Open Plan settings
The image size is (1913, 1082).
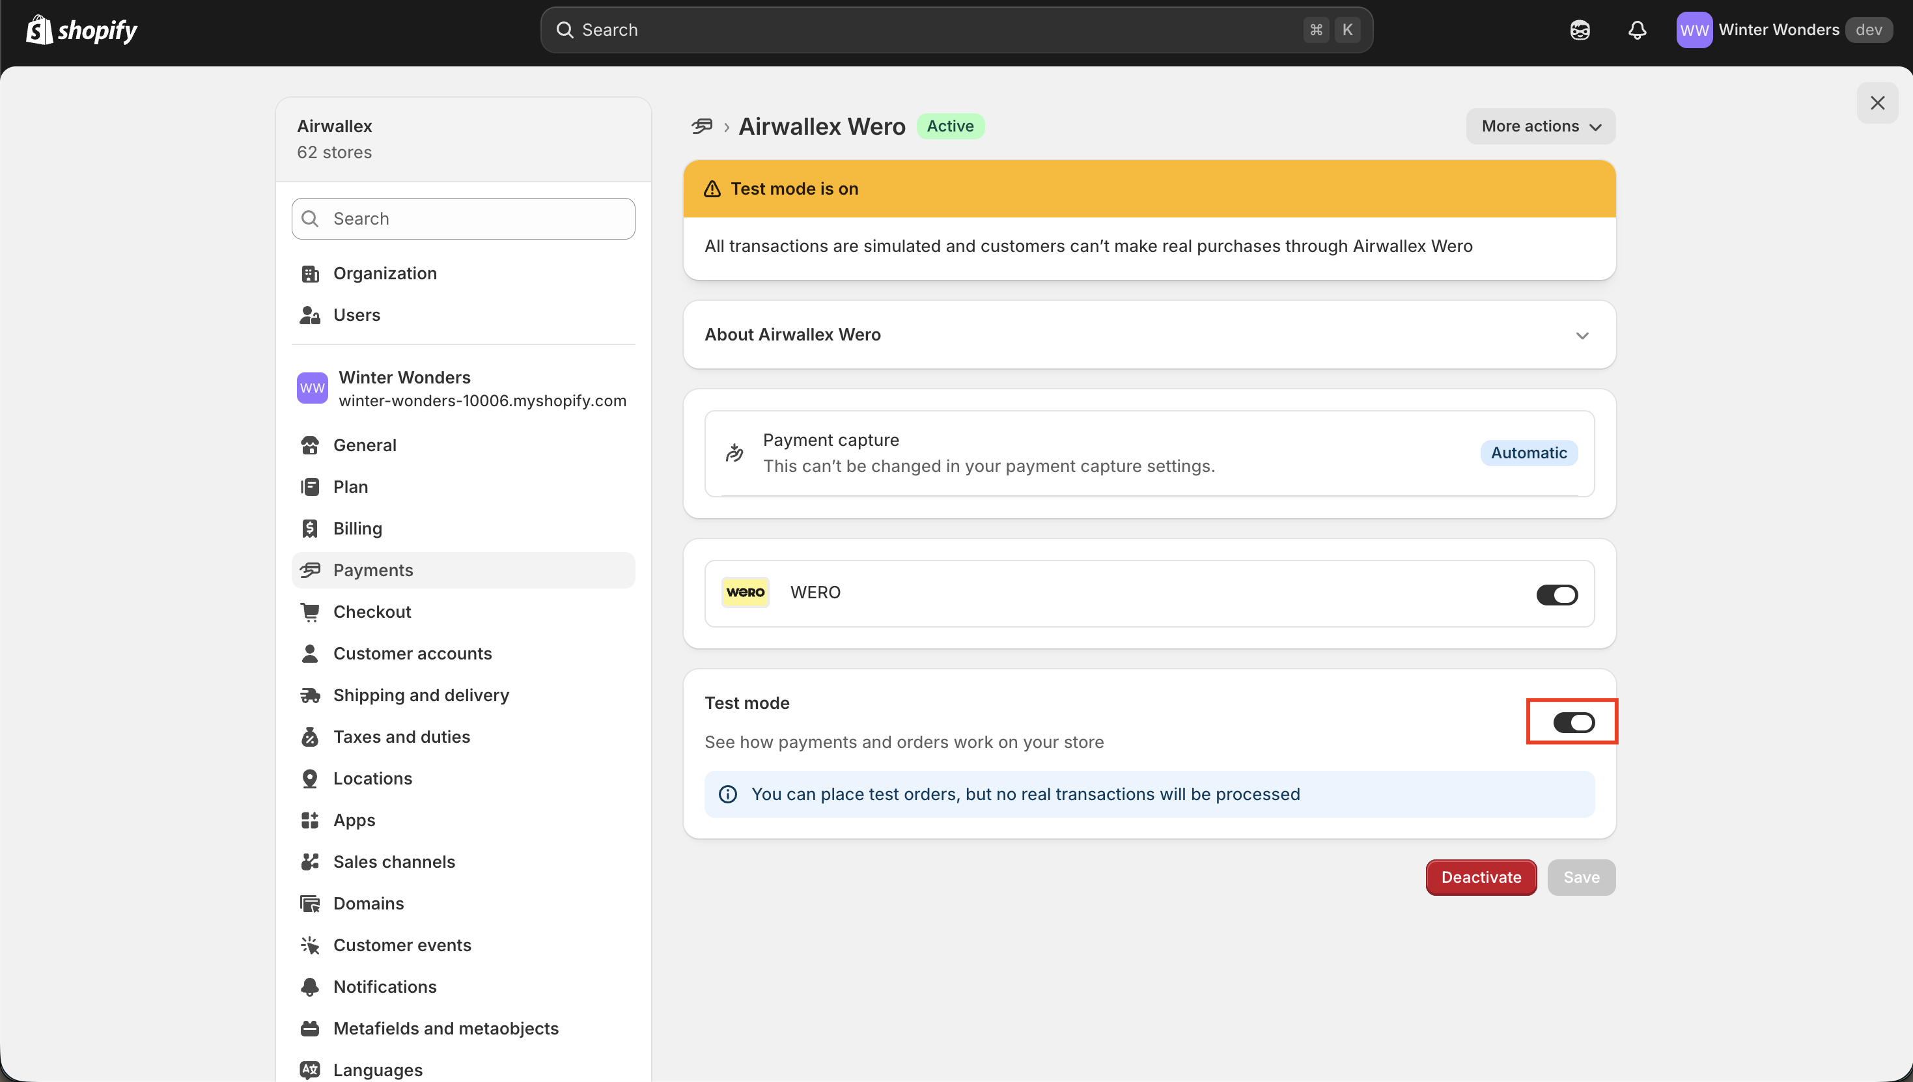(x=464, y=487)
